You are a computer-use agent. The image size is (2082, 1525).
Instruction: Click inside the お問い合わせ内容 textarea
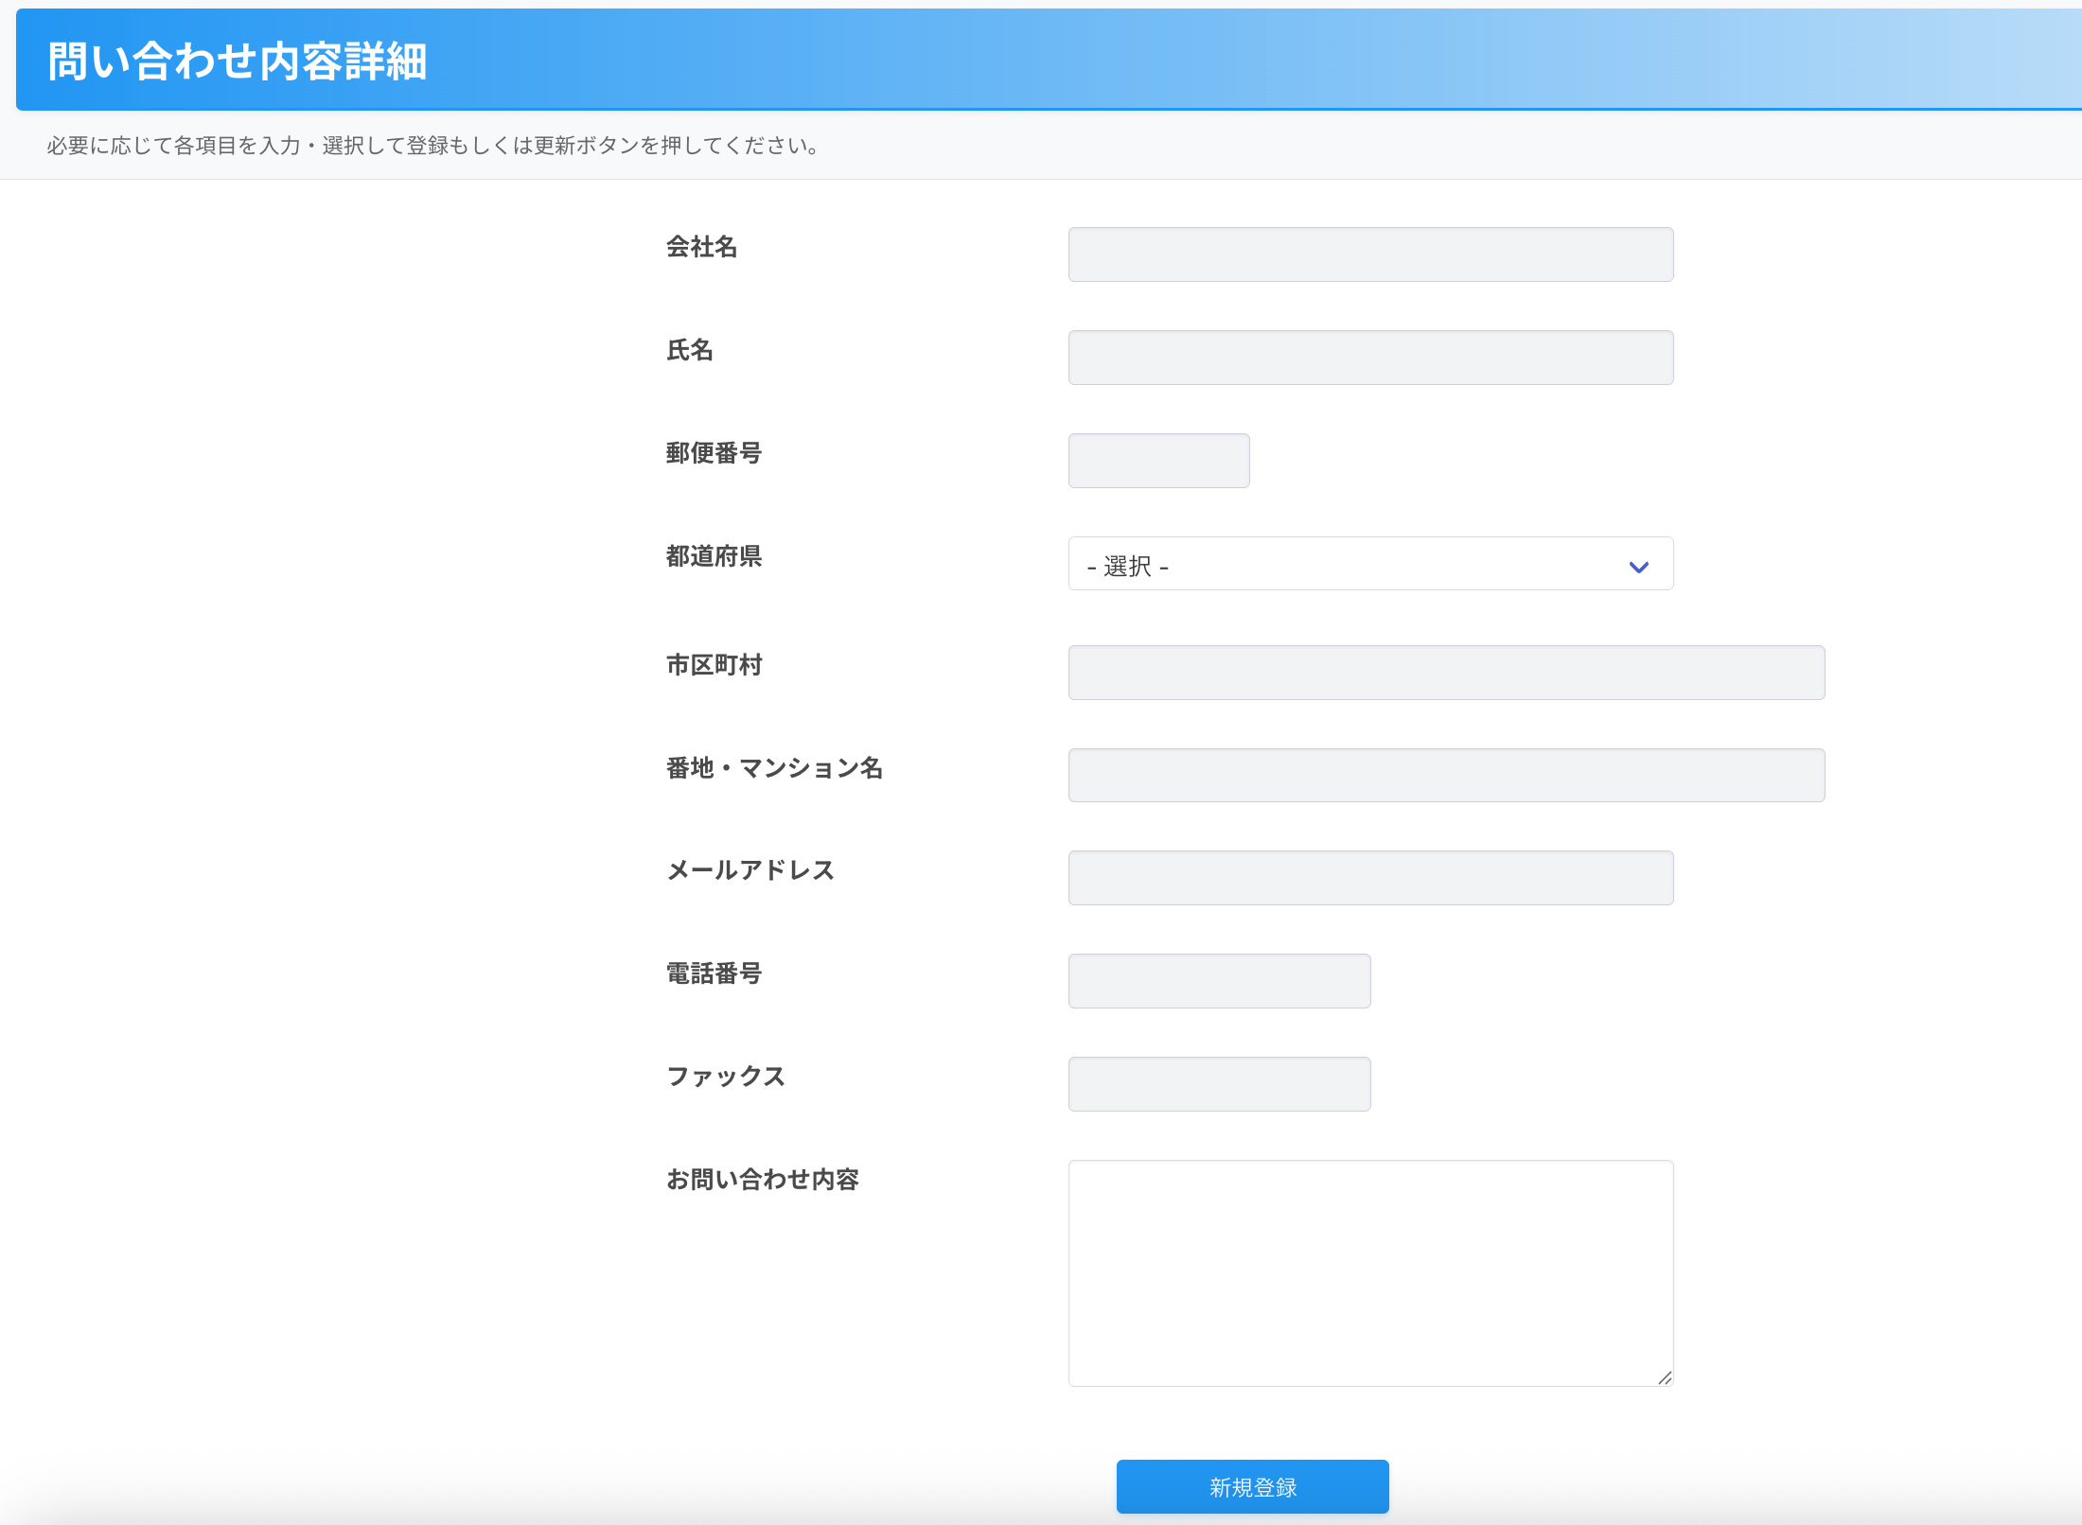1370,1272
